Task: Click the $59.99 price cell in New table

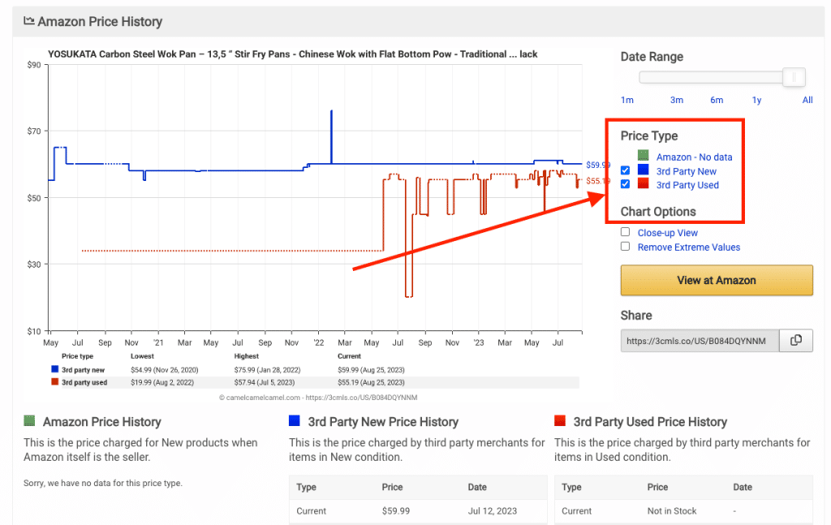Action: tap(396, 511)
